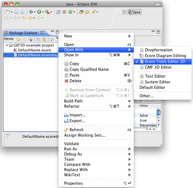Maximize the editor area pane

158,32
